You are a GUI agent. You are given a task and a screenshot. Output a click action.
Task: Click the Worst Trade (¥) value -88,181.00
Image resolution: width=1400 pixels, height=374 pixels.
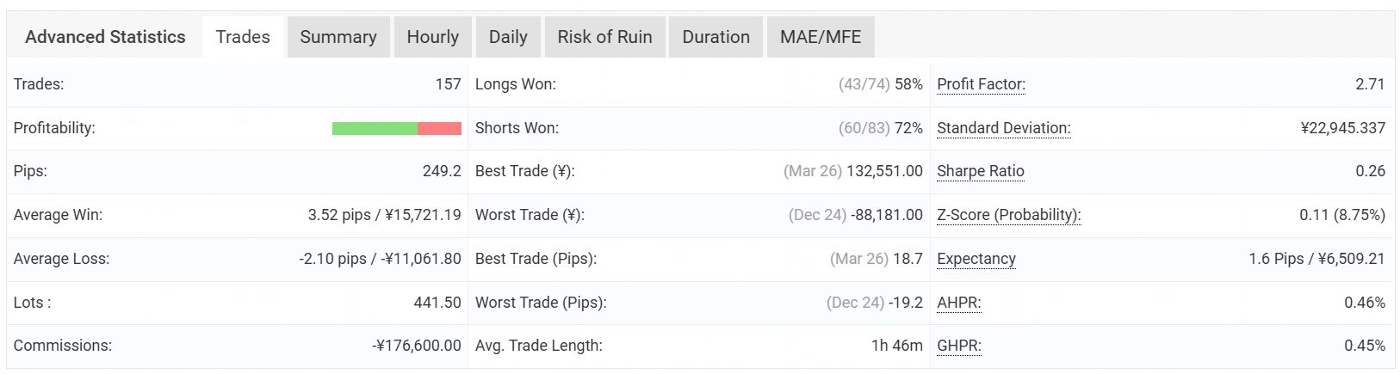[886, 215]
